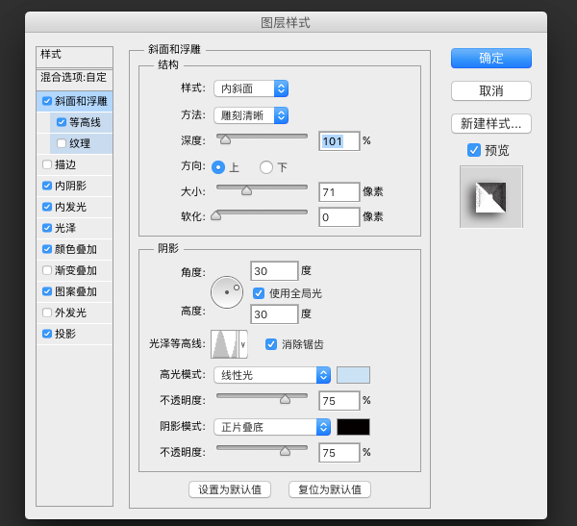Viewport: 577px width, 526px height.
Task: Select 混合选项:自定 in the left list
Action: point(74,77)
